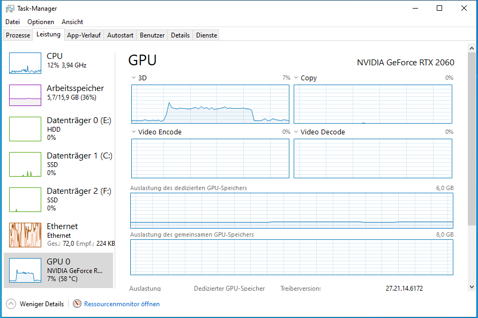478x318 pixels.
Task: Click the Task-Manager title bar icon
Action: point(10,9)
